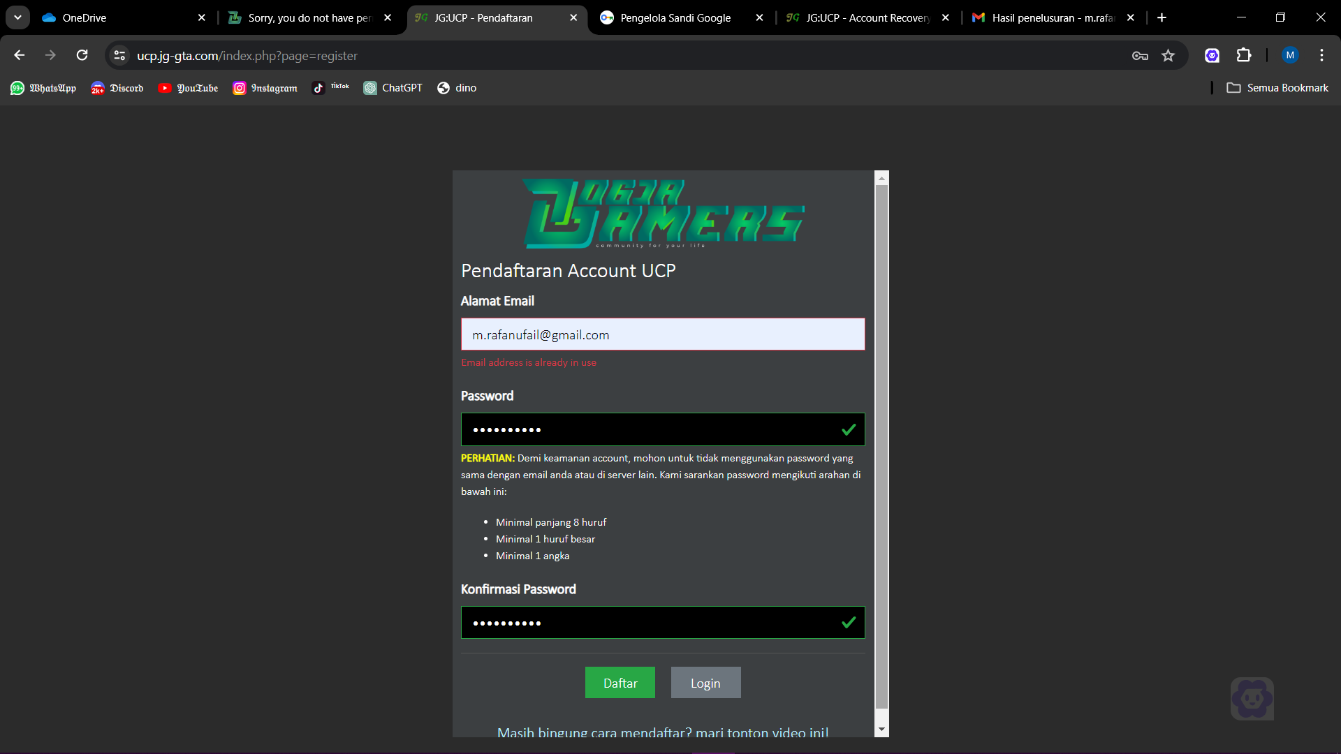
Task: Open the TikTok bookmark
Action: [x=330, y=88]
